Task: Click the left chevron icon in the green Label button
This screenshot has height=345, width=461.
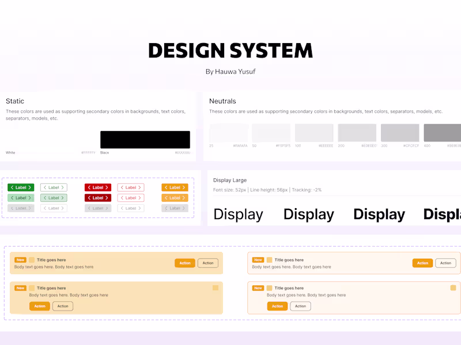Action: (x=12, y=187)
